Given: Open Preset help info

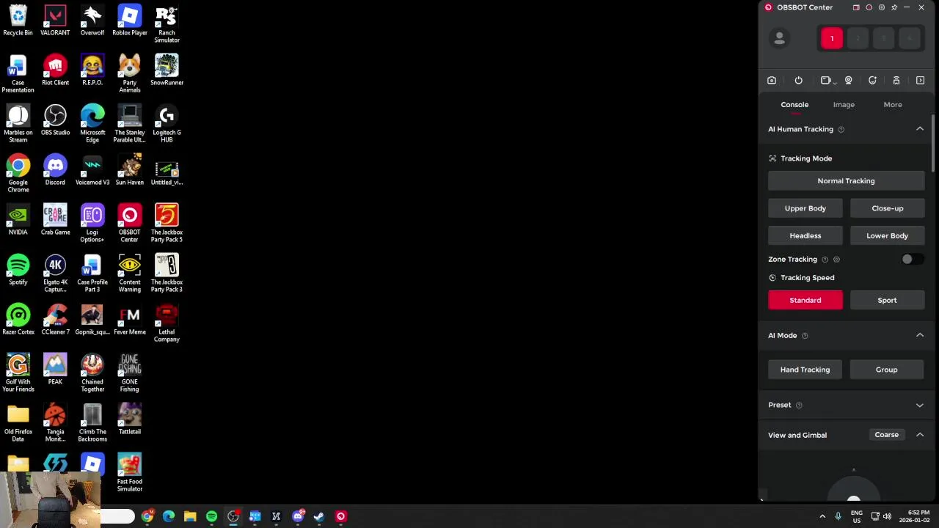Looking at the screenshot, I should click(799, 406).
